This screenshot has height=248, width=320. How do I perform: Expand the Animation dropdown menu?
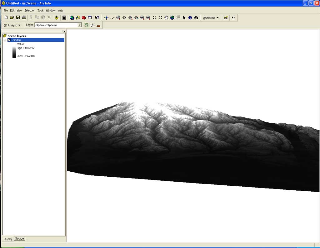click(x=211, y=18)
